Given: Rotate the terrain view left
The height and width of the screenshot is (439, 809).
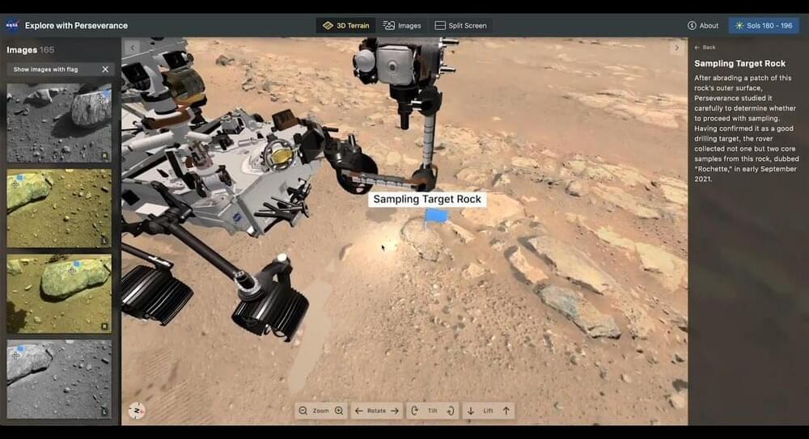Looking at the screenshot, I should coord(358,411).
